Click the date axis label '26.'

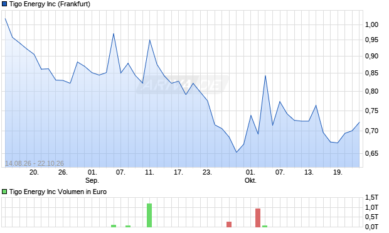63,172
